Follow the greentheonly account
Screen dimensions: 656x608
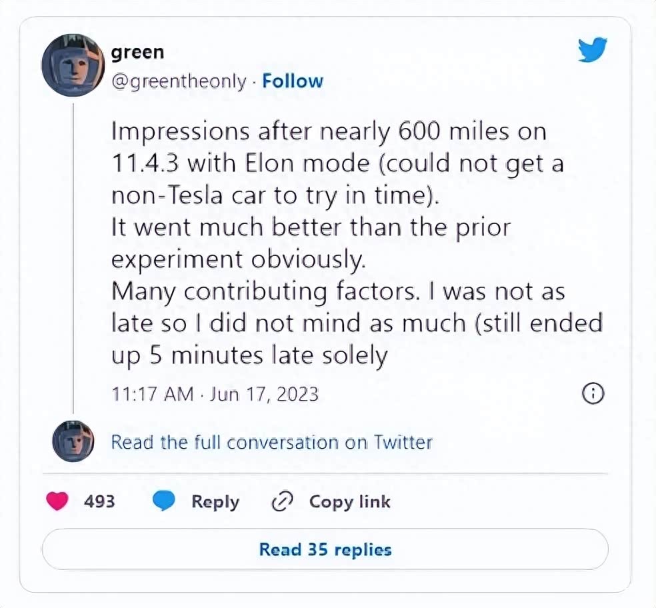point(293,81)
